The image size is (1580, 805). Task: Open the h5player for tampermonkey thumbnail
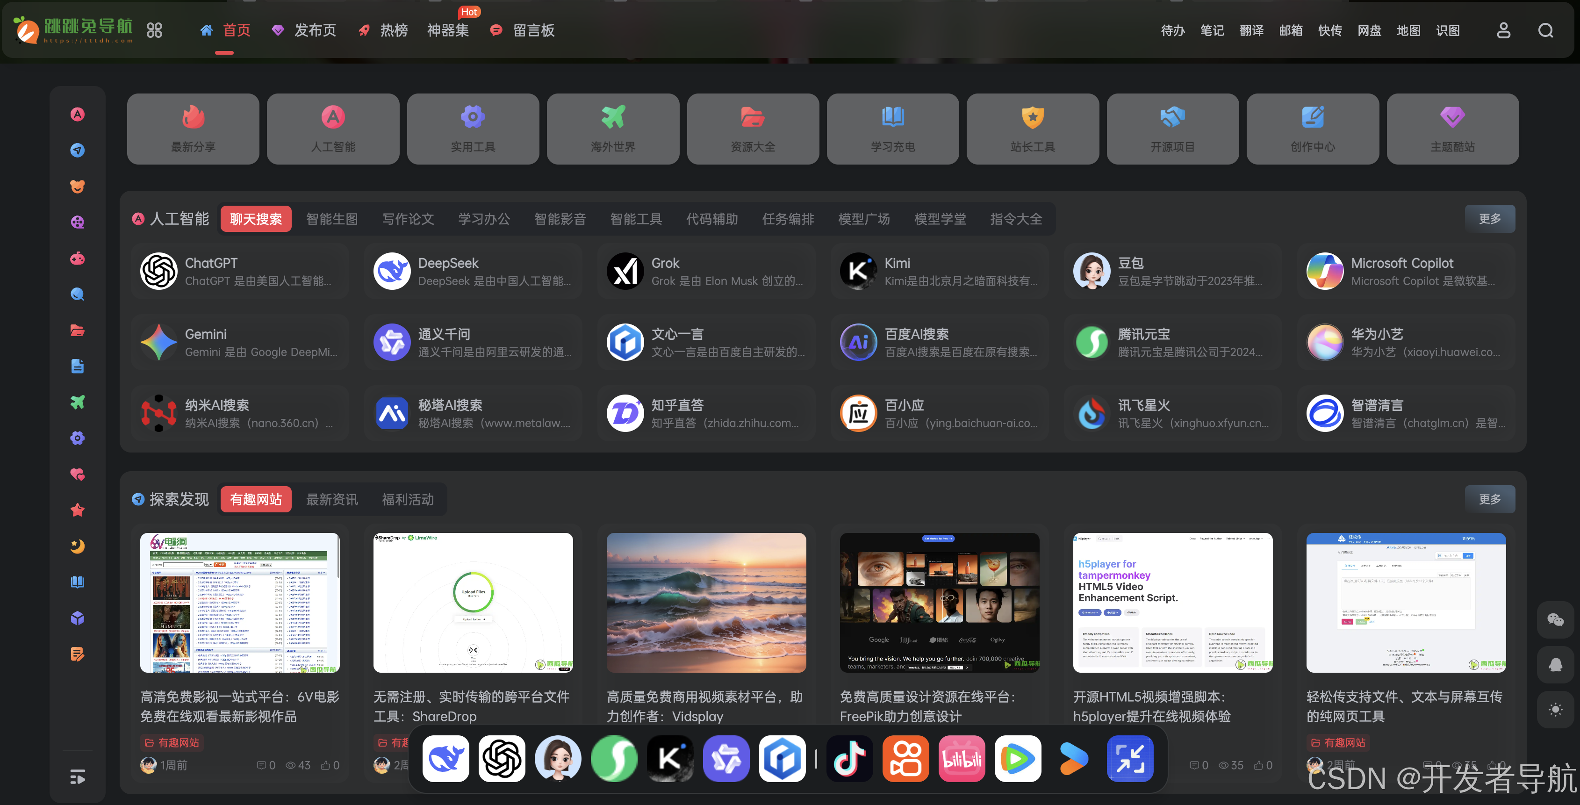click(1173, 603)
